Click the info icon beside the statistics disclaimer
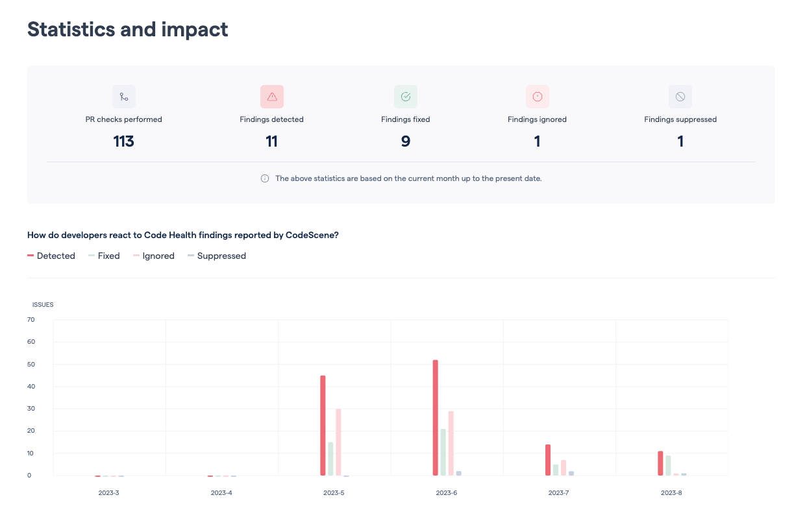Screen dimensions: 794x508 pyautogui.click(x=264, y=178)
